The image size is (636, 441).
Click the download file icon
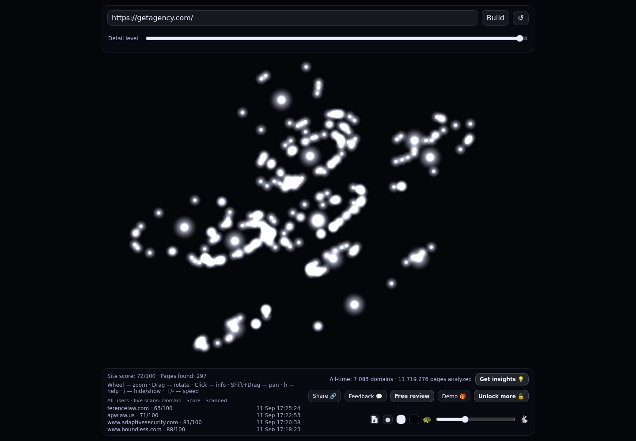[x=375, y=419]
